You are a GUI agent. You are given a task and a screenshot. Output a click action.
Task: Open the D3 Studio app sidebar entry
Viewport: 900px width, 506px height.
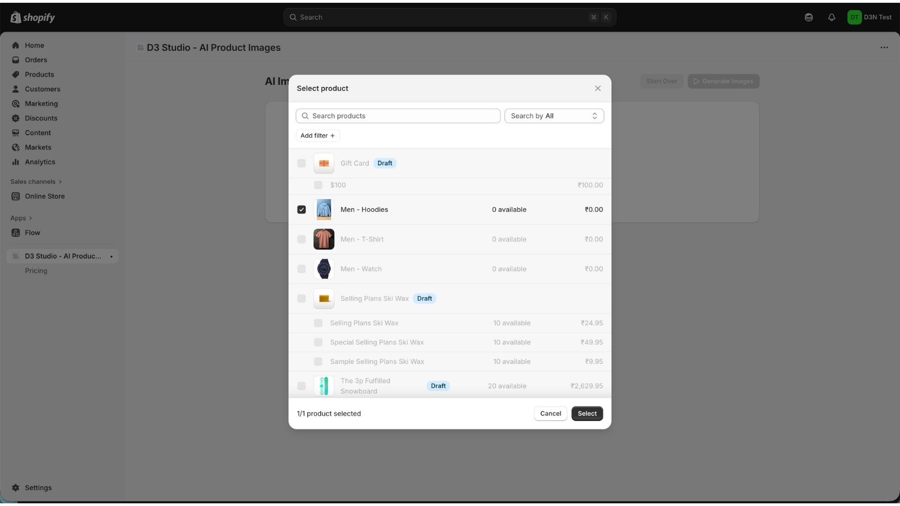(62, 256)
